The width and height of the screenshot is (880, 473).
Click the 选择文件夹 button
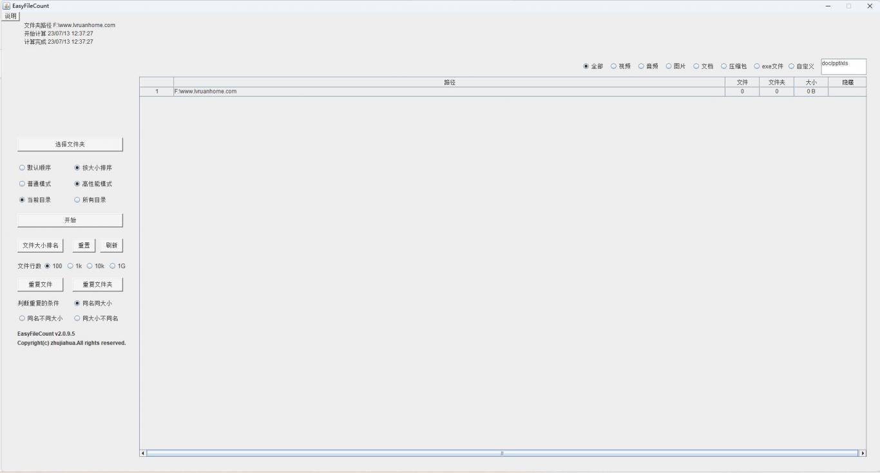click(x=70, y=144)
